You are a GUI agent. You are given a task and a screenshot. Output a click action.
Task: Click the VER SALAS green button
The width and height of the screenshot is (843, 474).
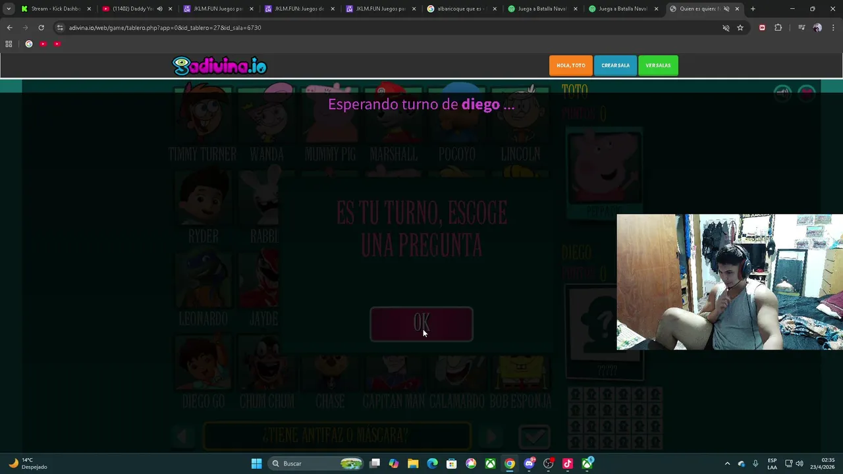[658, 65]
